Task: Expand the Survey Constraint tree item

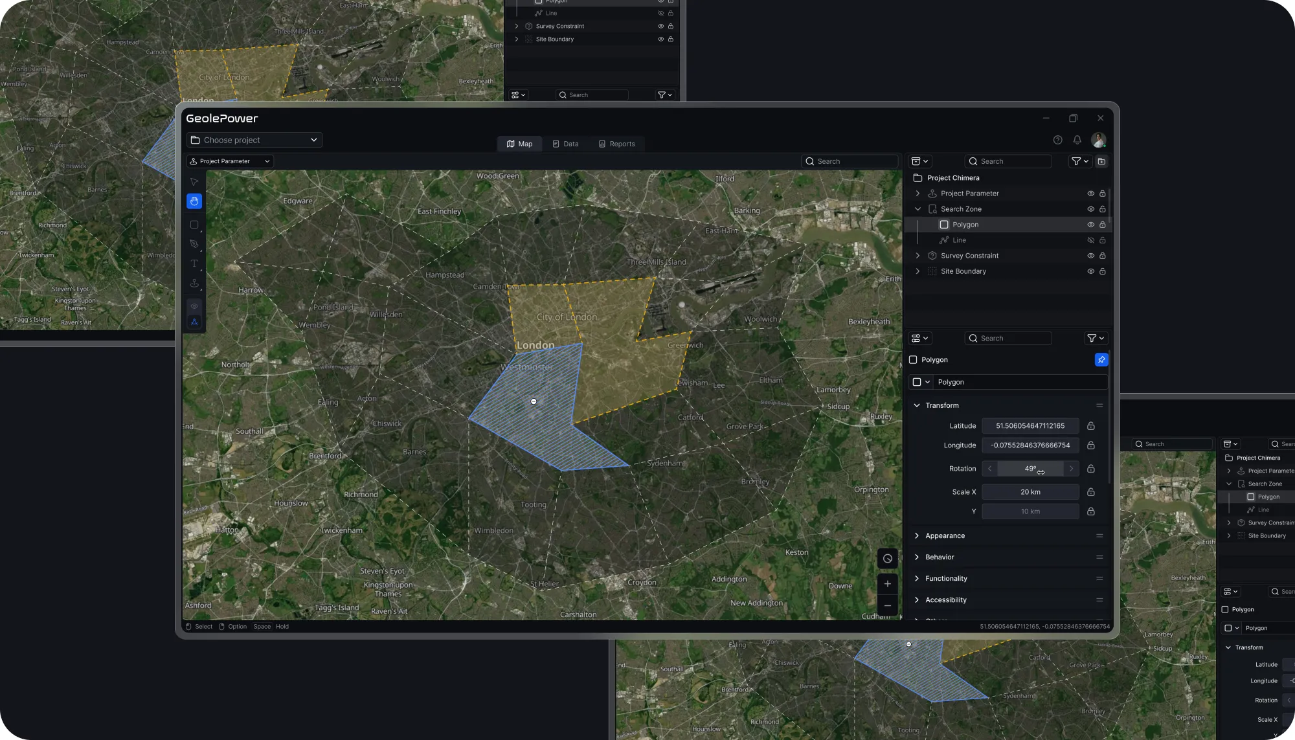Action: pyautogui.click(x=918, y=256)
